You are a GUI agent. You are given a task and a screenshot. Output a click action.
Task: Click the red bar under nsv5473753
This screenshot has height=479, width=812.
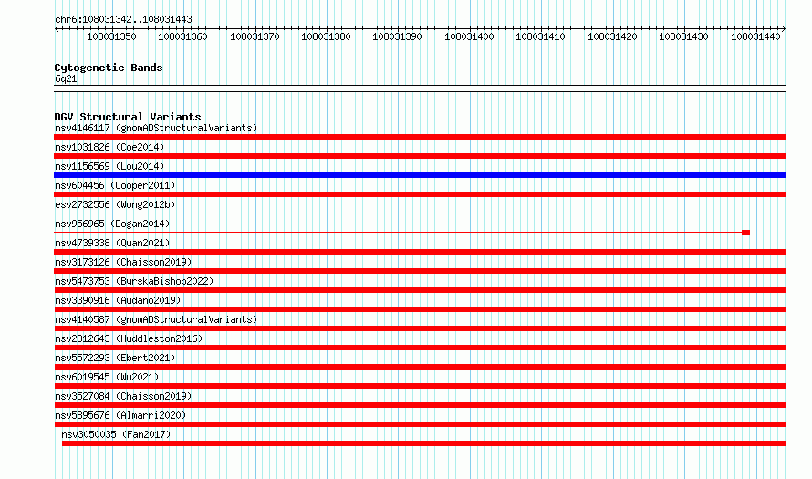(x=420, y=290)
